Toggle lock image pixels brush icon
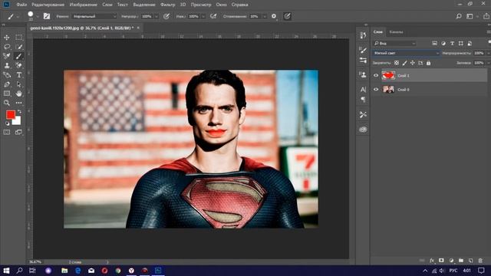The height and width of the screenshot is (276, 491). (x=404, y=63)
